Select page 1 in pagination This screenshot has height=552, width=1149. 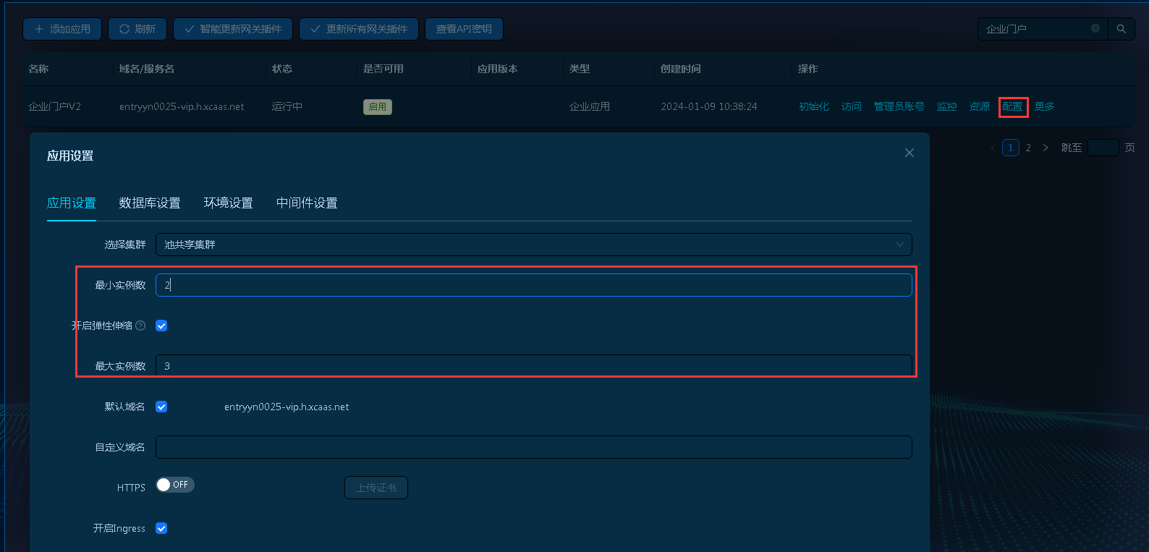click(1011, 148)
